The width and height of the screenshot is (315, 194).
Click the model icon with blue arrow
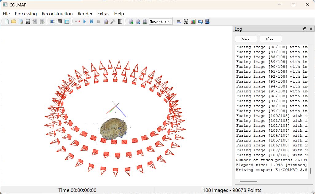coord(138,21)
